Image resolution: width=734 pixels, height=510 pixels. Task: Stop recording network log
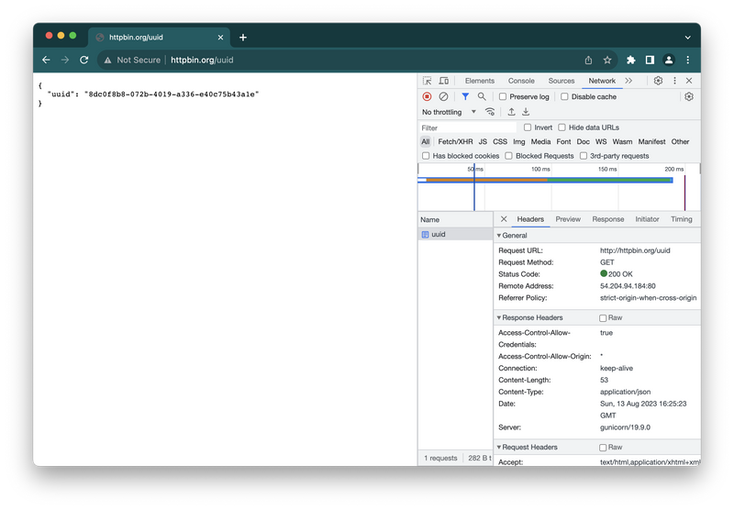click(427, 96)
